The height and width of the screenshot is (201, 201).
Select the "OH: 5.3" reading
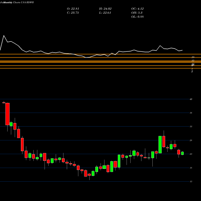[137, 13]
